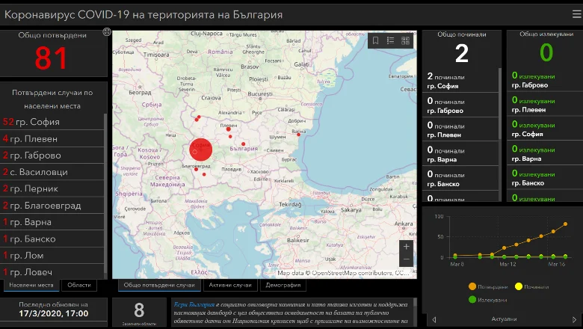Screen dimensions: 583x329
Task: Open the Есри България link
Action: point(194,304)
